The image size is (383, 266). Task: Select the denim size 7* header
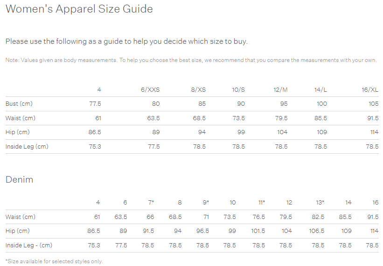pos(151,202)
